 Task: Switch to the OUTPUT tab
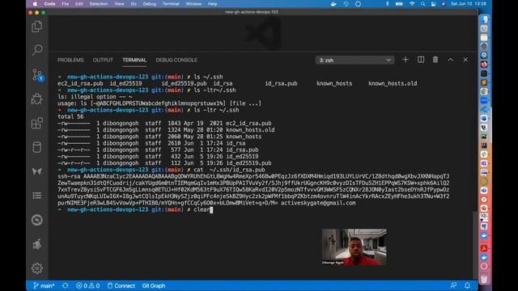103,60
